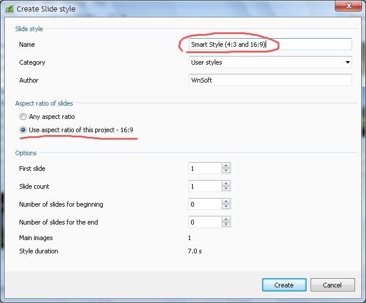Image resolution: width=366 pixels, height=303 pixels.
Task: Select Use aspect ratio of this project
Action: pyautogui.click(x=23, y=130)
